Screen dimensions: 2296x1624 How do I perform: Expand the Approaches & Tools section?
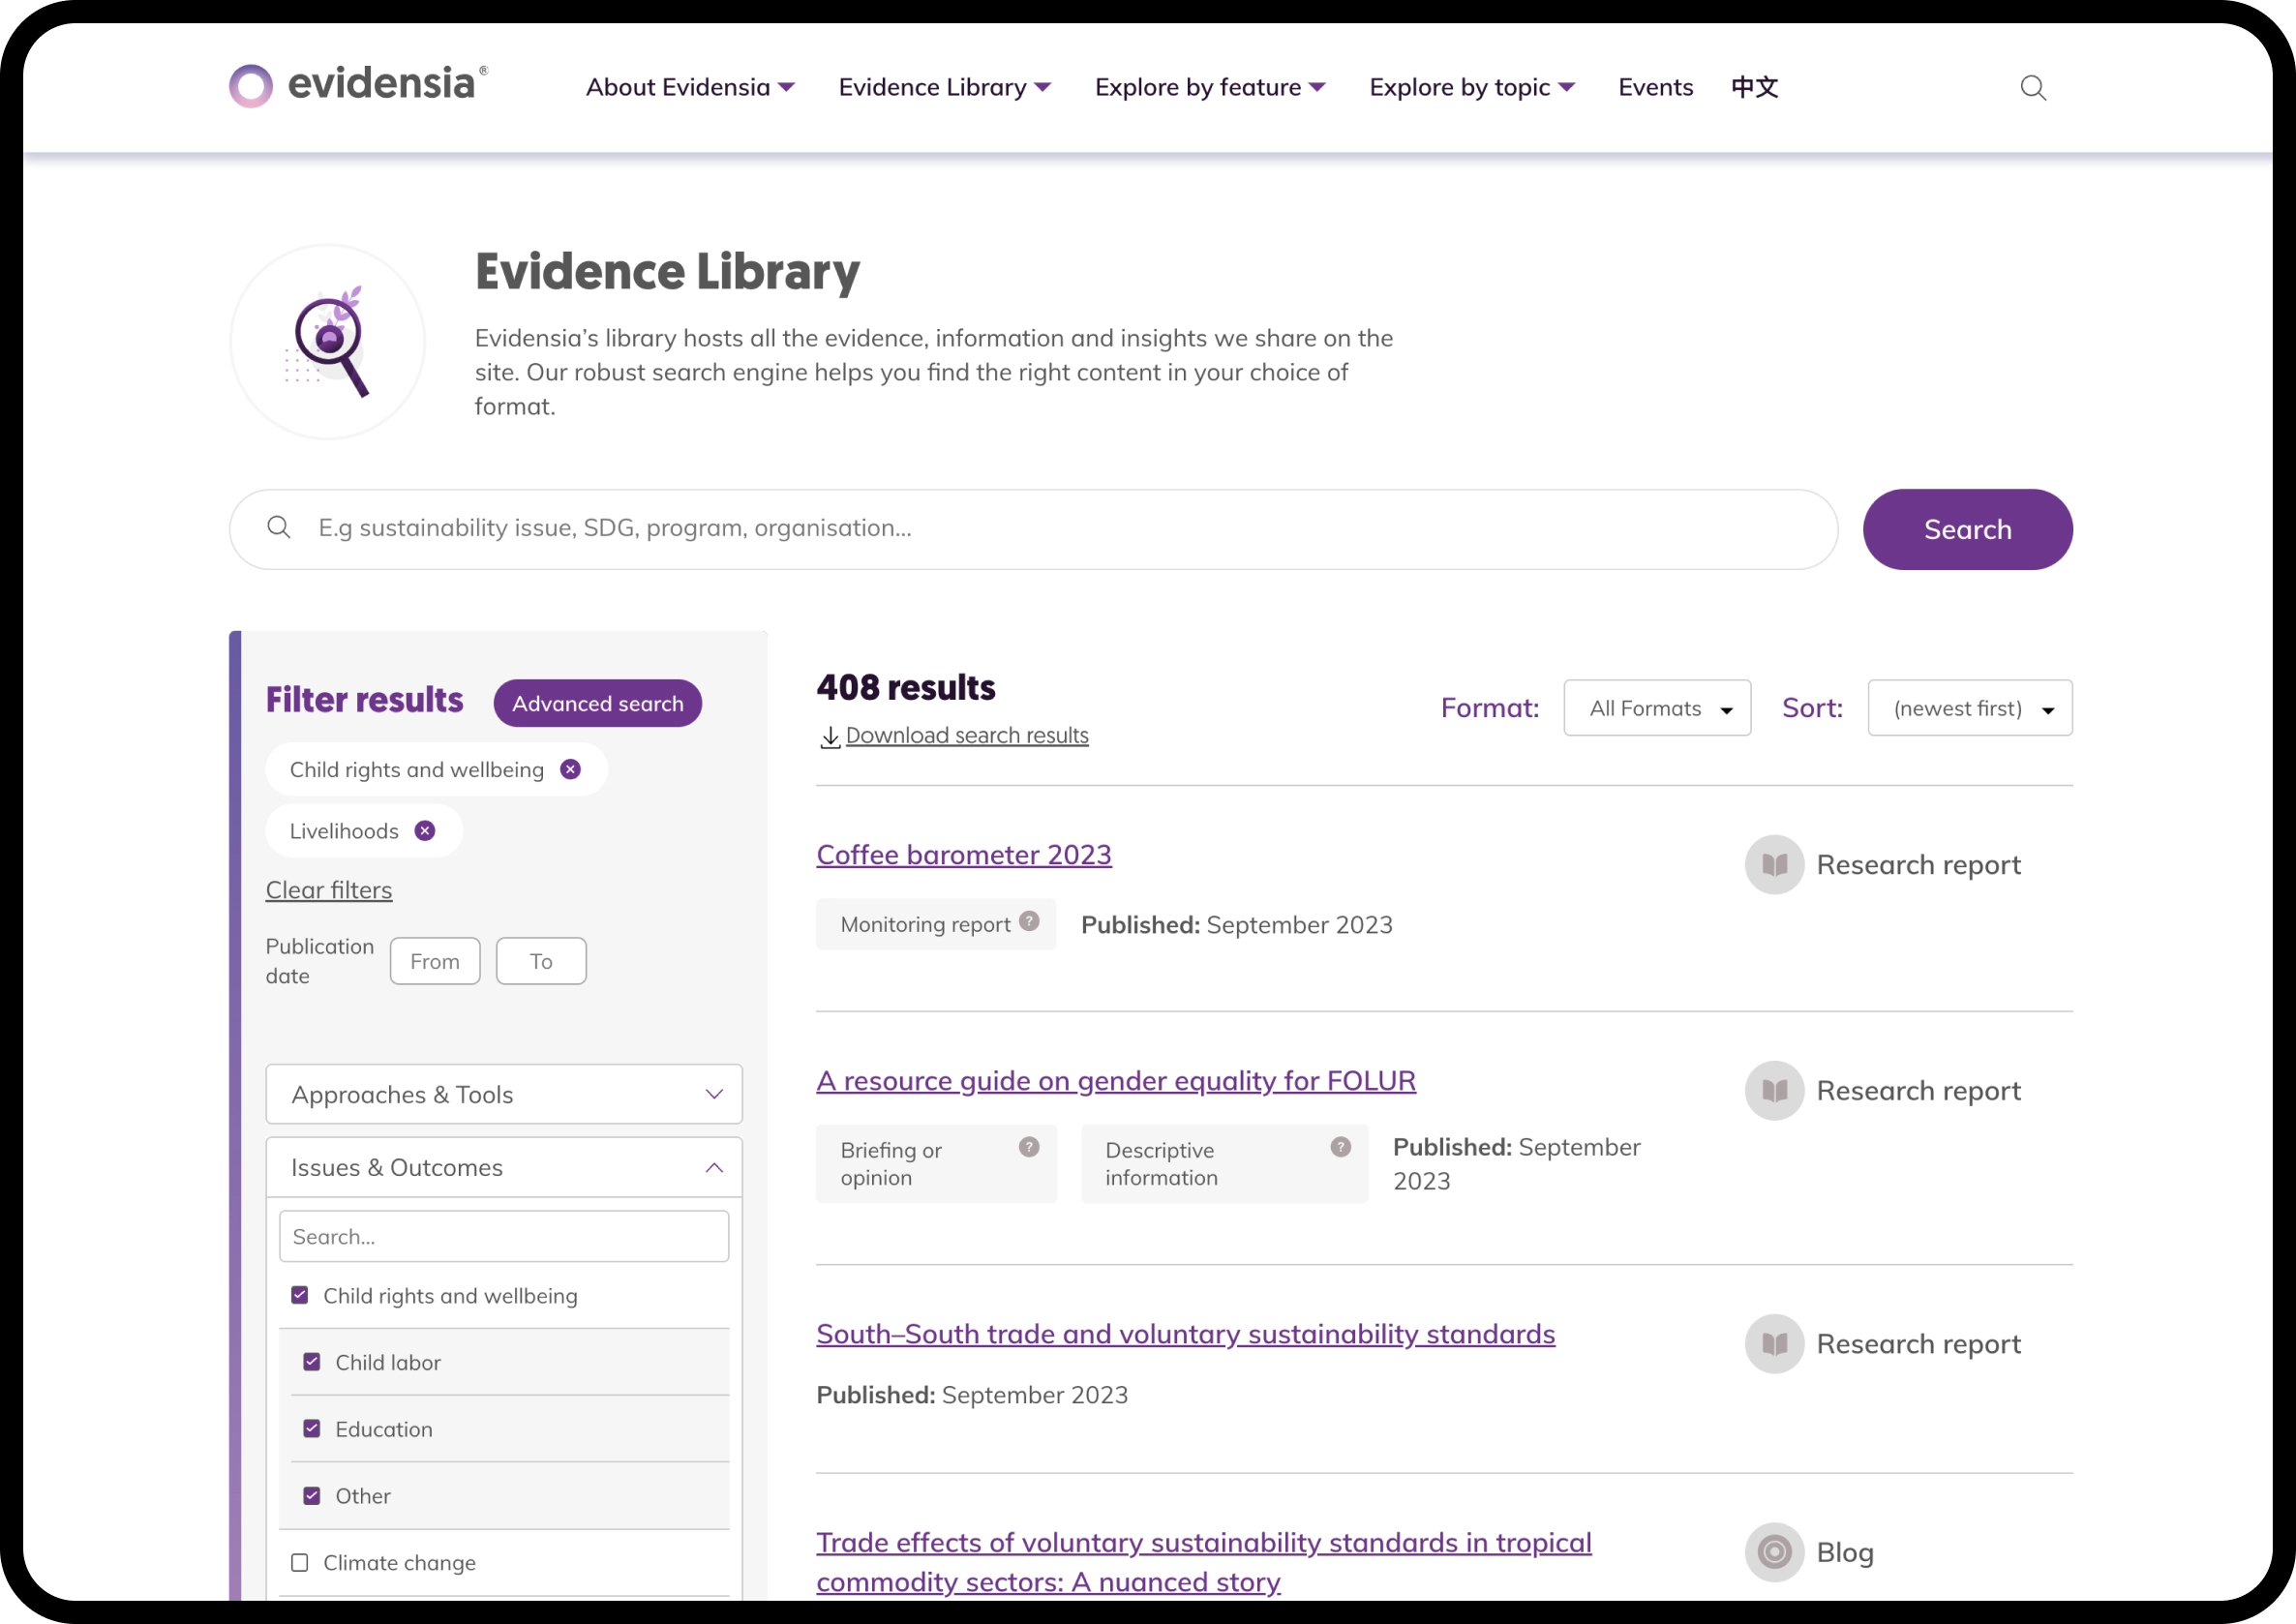point(504,1094)
